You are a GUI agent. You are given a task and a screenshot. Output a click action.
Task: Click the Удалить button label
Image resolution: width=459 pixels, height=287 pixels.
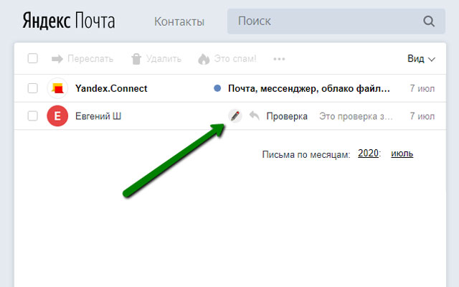[x=164, y=59]
